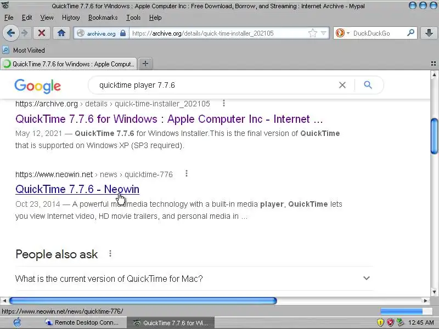Switch to Remote Desktop Connection taskbar item
Viewport: 439px width, 329px height.
[82, 322]
